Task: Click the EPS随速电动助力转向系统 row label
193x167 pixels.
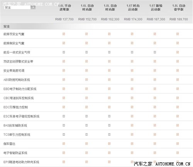Action: click(x=21, y=162)
